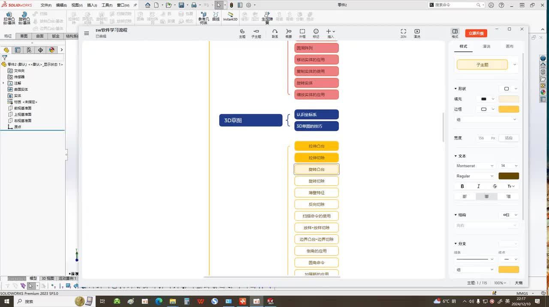Open the PropertyManager tab icon
Screen dimensions: 549x307
pyautogui.click(x=18, y=50)
